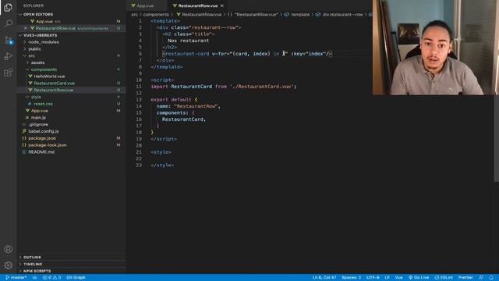Viewport: 499px width, 281px height.
Task: Open App.vue in the src folder tree
Action: [x=40, y=111]
